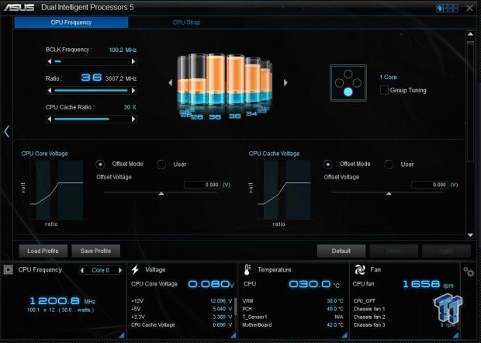Show previous core cylinder with left arrow
The width and height of the screenshot is (481, 343).
pyautogui.click(x=171, y=82)
